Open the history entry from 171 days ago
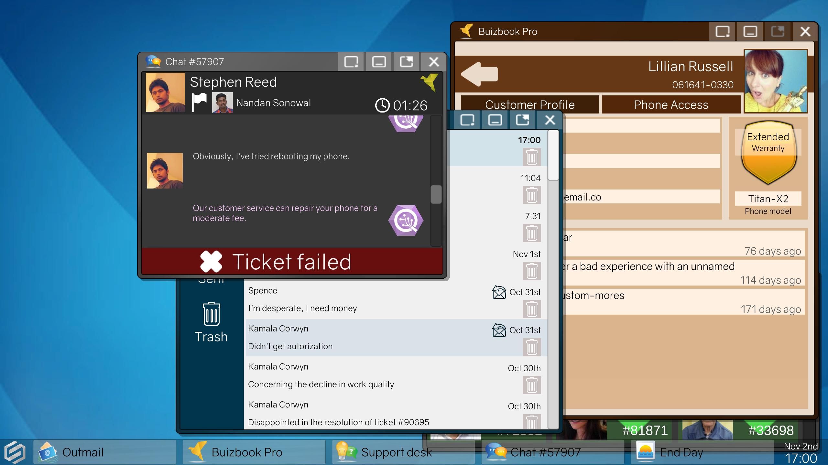Viewport: 828px width, 465px height. click(x=683, y=302)
